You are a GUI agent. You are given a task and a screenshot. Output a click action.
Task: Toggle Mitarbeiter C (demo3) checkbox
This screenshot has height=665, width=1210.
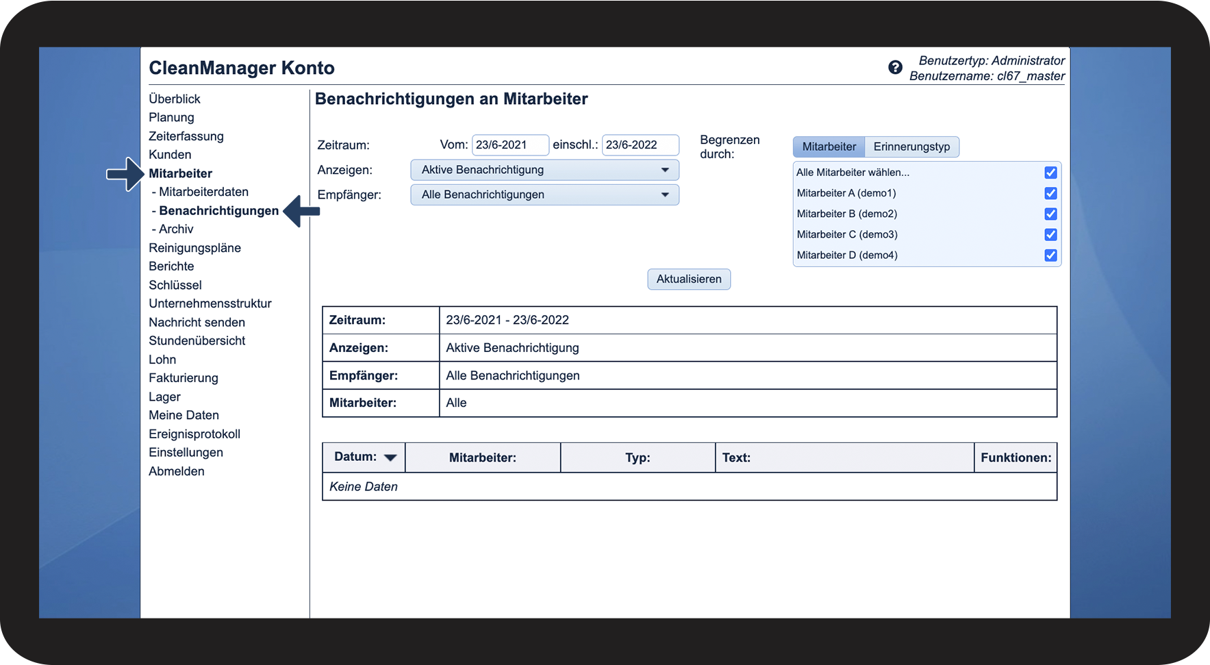(1050, 234)
